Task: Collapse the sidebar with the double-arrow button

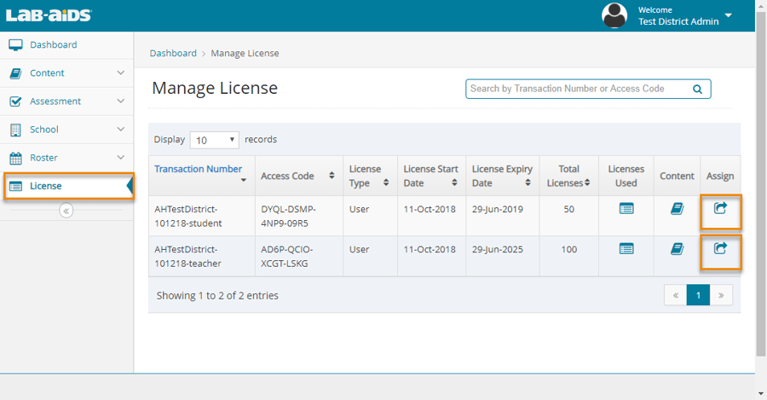Action: tap(66, 211)
